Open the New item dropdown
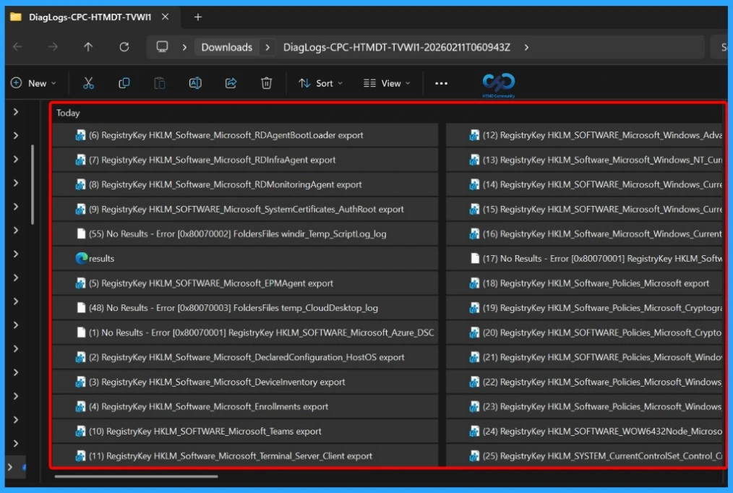733x493 pixels. click(x=32, y=82)
